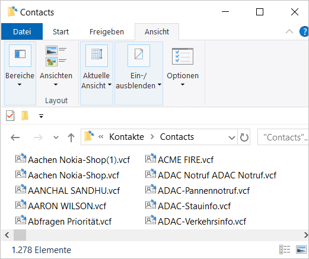The image size is (309, 259).
Task: Click the Ansichten thumbnails icon
Action: [56, 56]
